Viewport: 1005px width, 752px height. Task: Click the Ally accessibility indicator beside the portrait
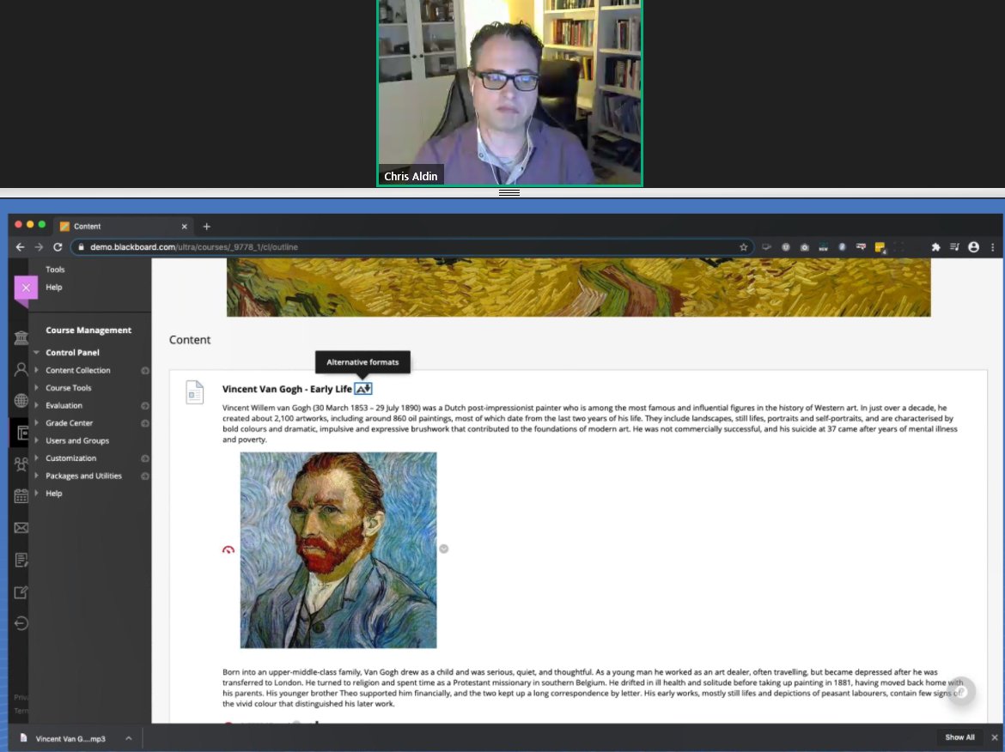pos(228,549)
